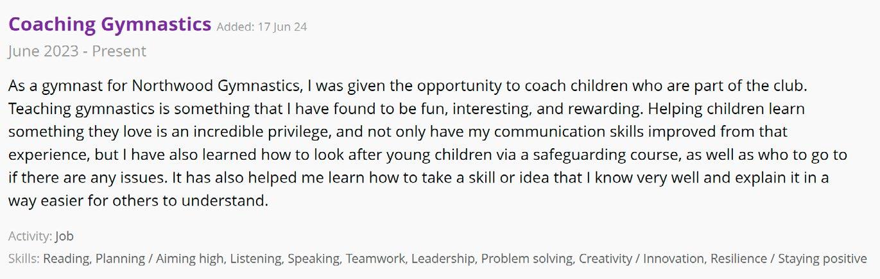Pick the Leadership skill tag
The width and height of the screenshot is (880, 279).
[444, 259]
